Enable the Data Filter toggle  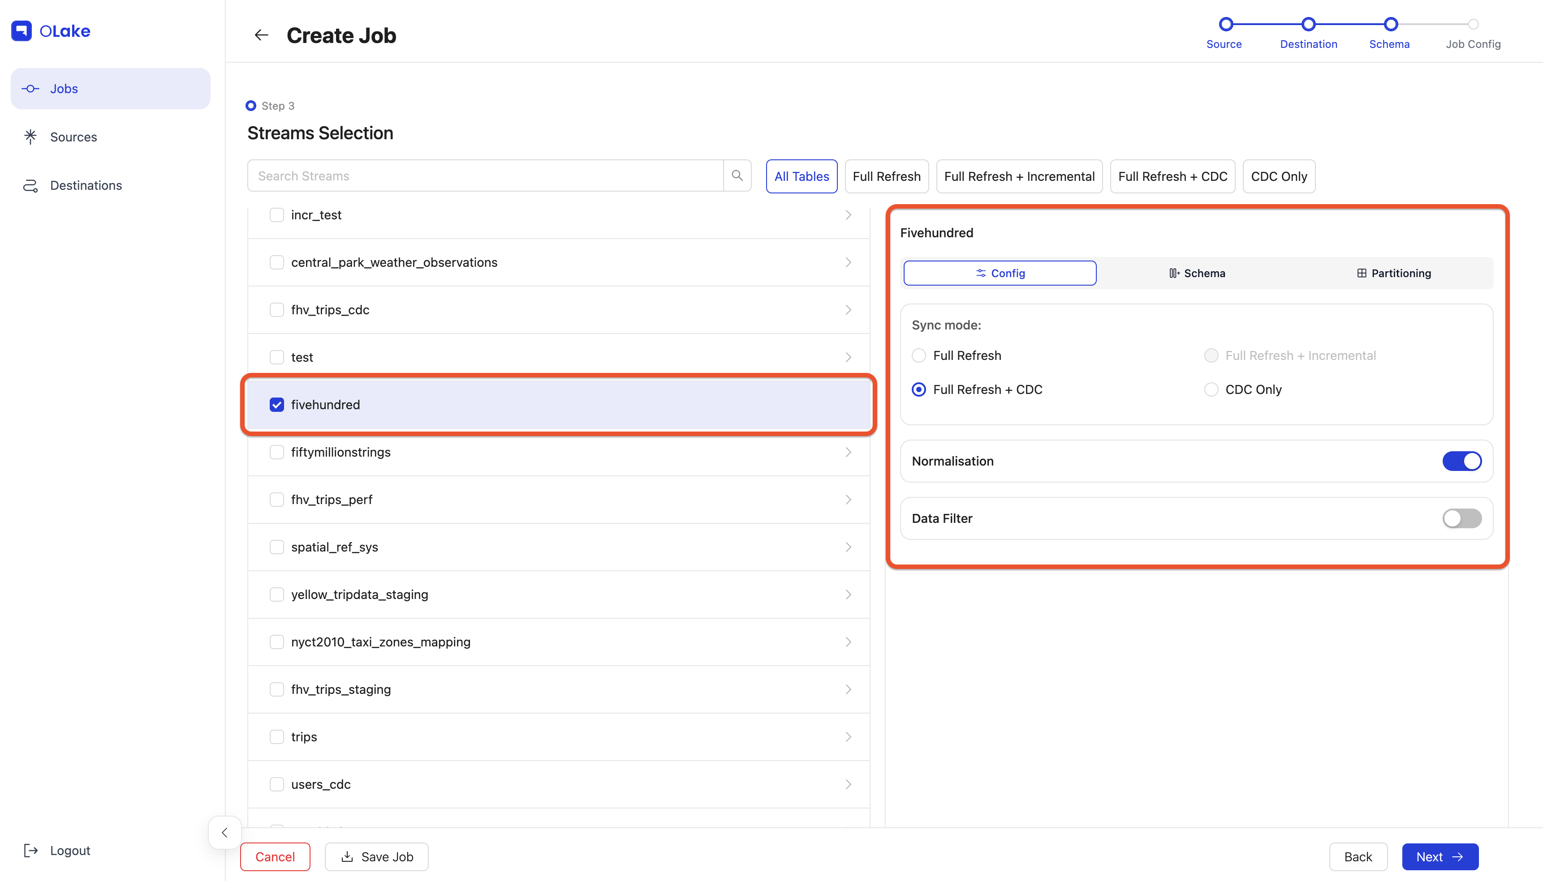point(1462,518)
